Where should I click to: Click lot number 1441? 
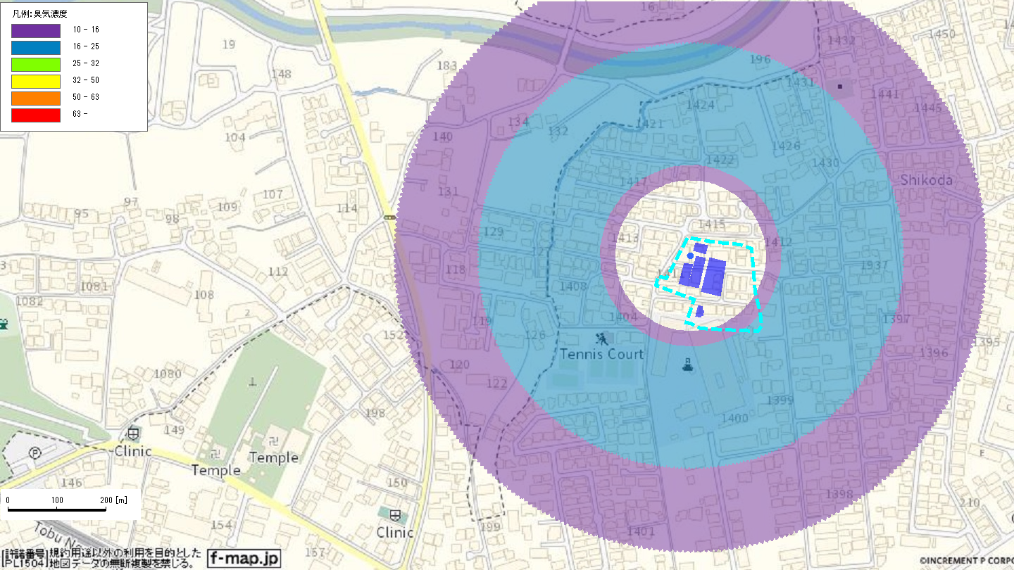pyautogui.click(x=885, y=94)
